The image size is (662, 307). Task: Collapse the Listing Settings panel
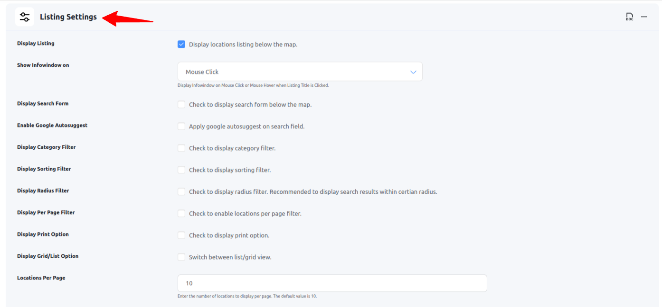(x=644, y=17)
